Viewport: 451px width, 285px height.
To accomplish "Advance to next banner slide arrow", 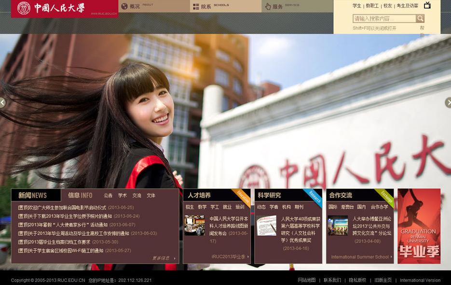I will (x=448, y=102).
